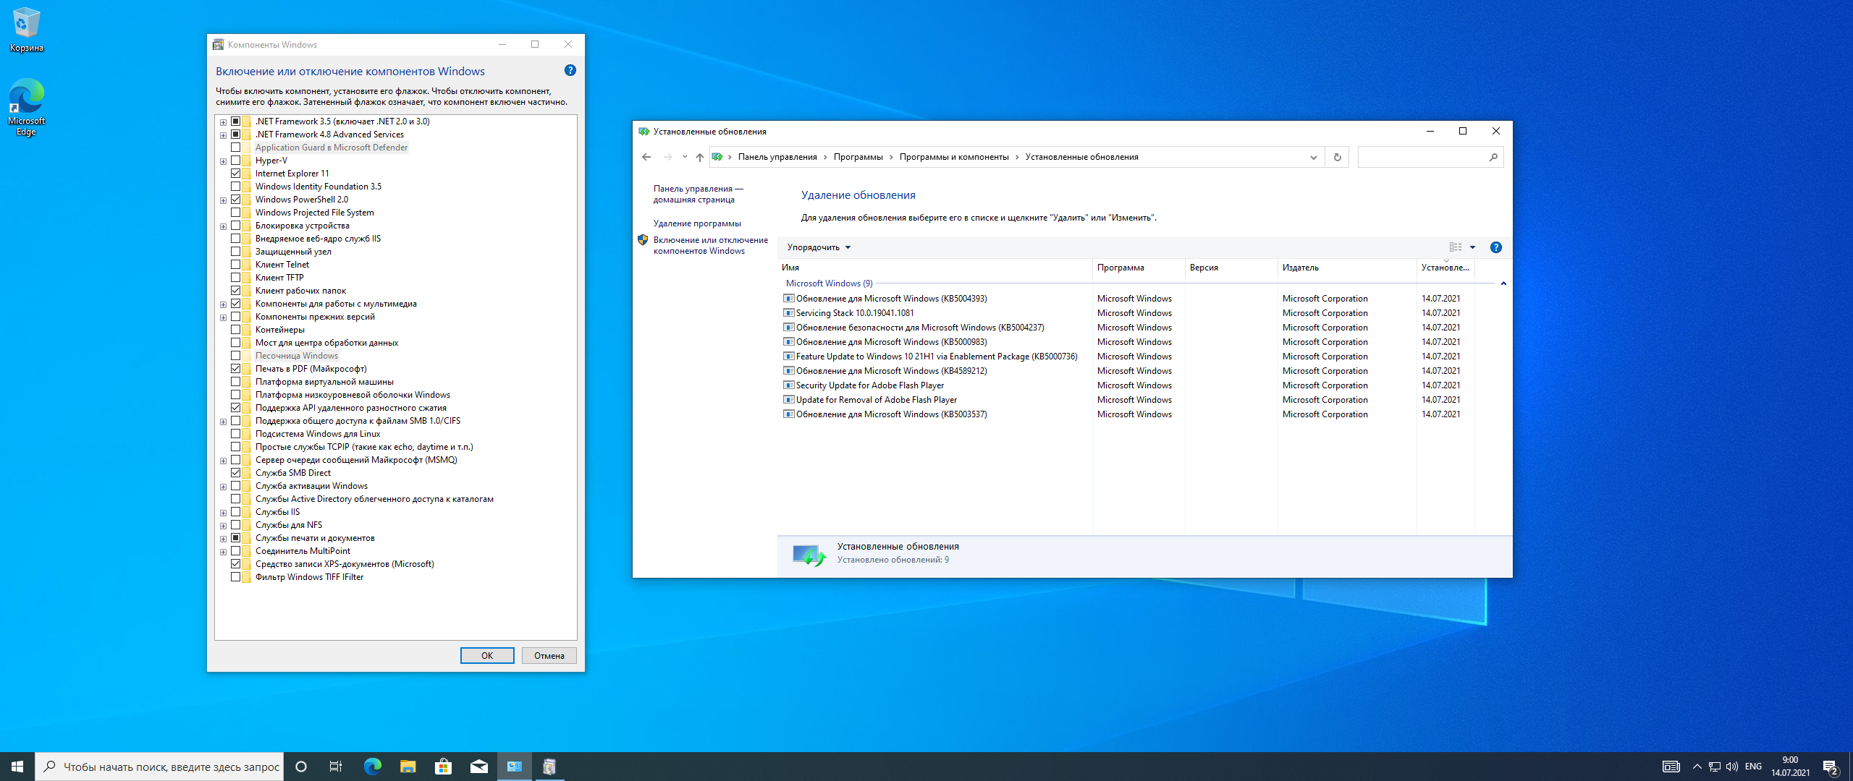The image size is (1853, 781).
Task: Open network tray icon
Action: tap(1714, 767)
